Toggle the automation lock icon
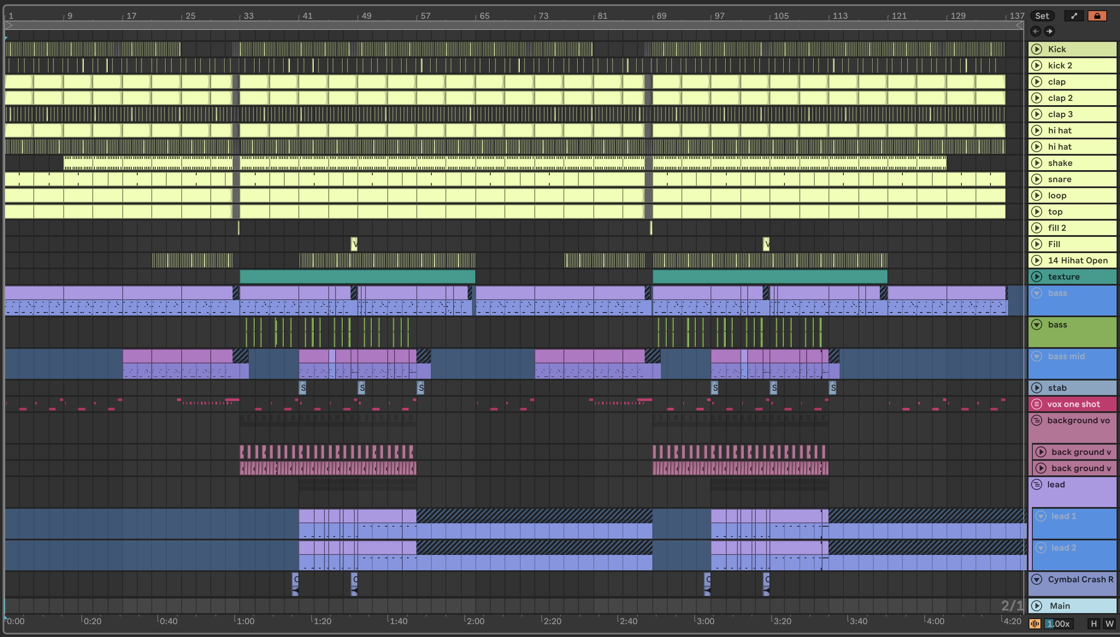This screenshot has width=1120, height=637. pos(1097,16)
